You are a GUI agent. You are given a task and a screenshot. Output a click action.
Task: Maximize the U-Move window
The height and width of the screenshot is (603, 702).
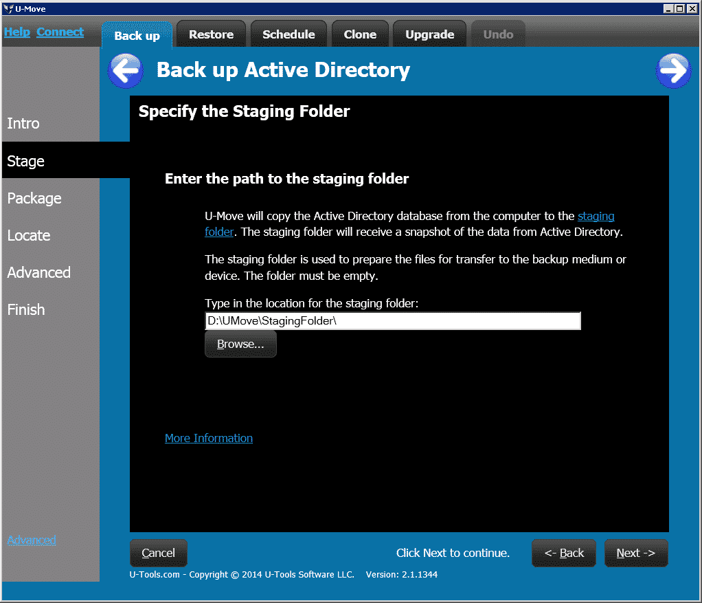click(679, 8)
